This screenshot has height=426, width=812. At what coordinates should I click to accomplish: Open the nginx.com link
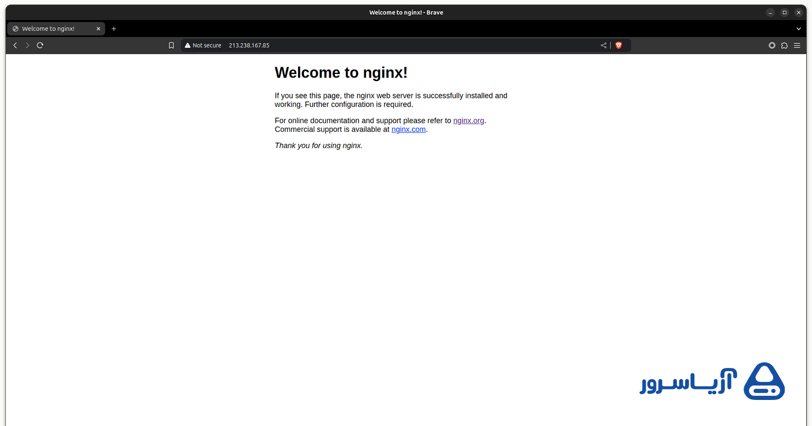coord(409,129)
